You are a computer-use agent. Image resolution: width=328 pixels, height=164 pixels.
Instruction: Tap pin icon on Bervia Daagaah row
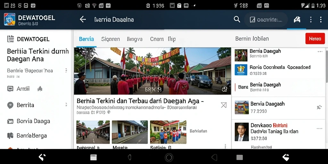[319, 107]
